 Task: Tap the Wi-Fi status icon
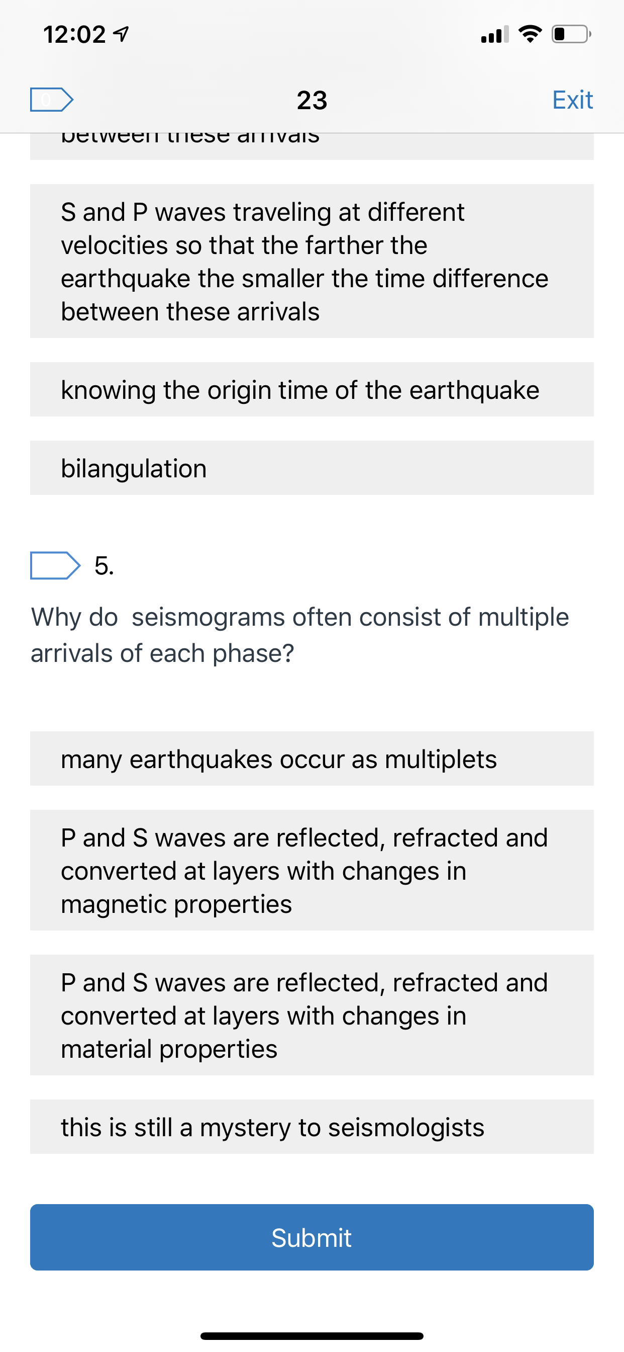(x=530, y=34)
